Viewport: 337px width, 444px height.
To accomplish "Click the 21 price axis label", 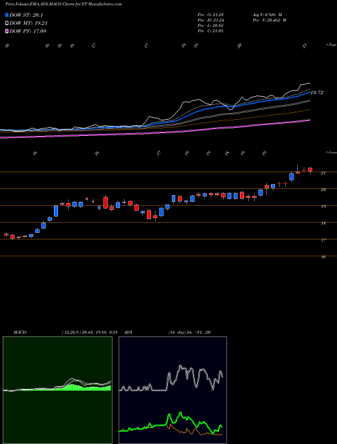I will pyautogui.click(x=323, y=173).
